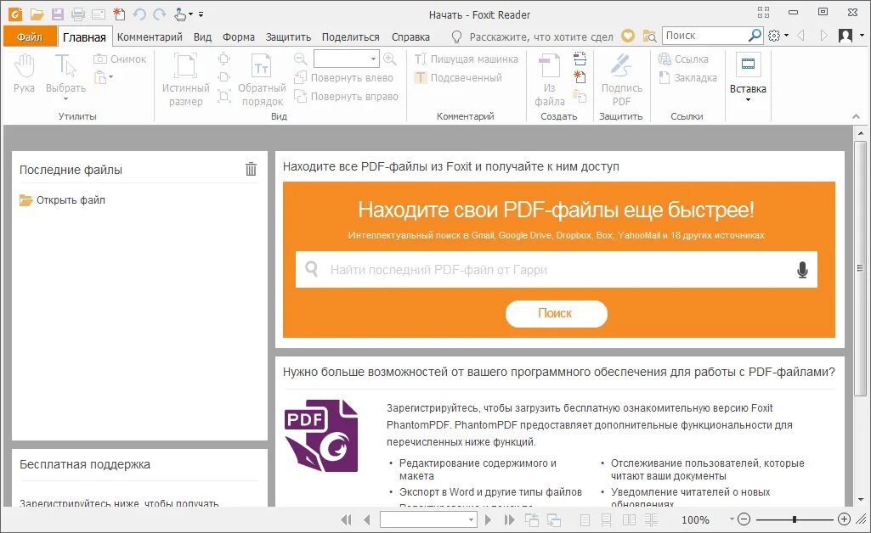
Task: Click the ribbon zoom-out magnifier icon
Action: pos(301,59)
